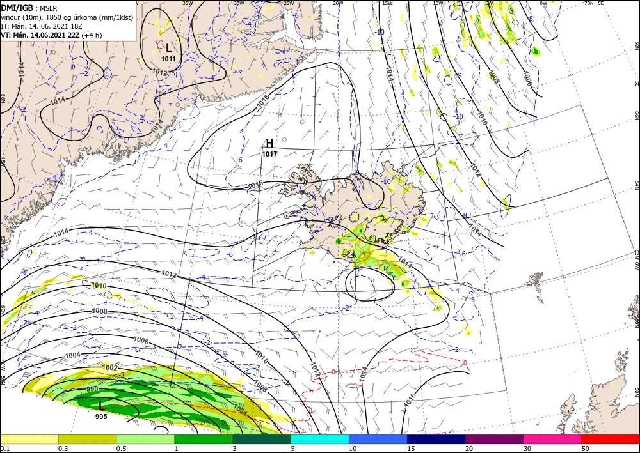Click the L low symbol above 995
This screenshot has height=453, width=640.
101,406
